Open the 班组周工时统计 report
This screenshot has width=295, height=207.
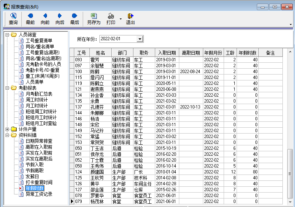click(x=41, y=111)
